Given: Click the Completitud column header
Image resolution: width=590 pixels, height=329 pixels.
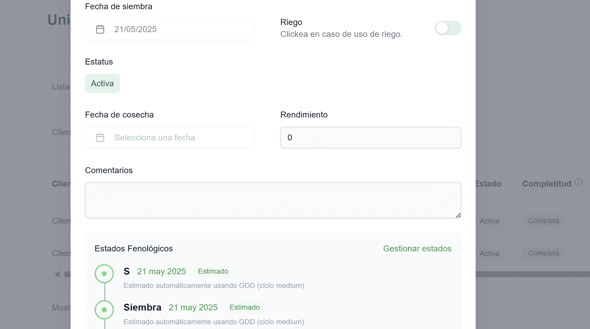Looking at the screenshot, I should (x=547, y=184).
